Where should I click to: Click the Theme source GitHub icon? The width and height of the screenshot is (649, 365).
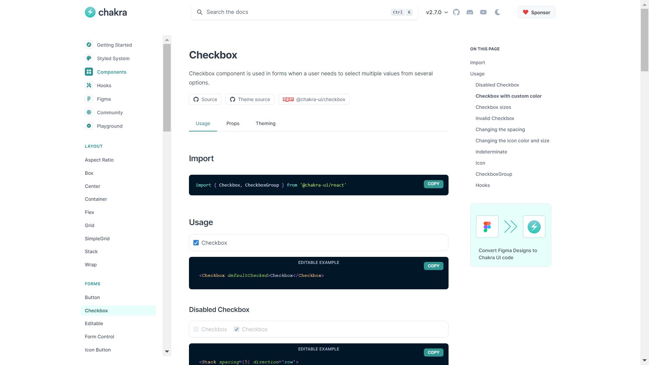[232, 99]
